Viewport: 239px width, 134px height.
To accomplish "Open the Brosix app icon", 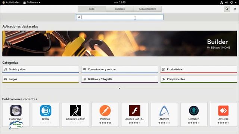I will (46, 111).
